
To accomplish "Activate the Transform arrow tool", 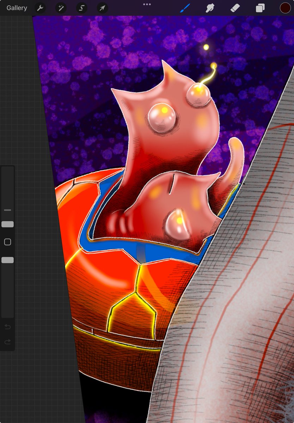I will point(102,8).
